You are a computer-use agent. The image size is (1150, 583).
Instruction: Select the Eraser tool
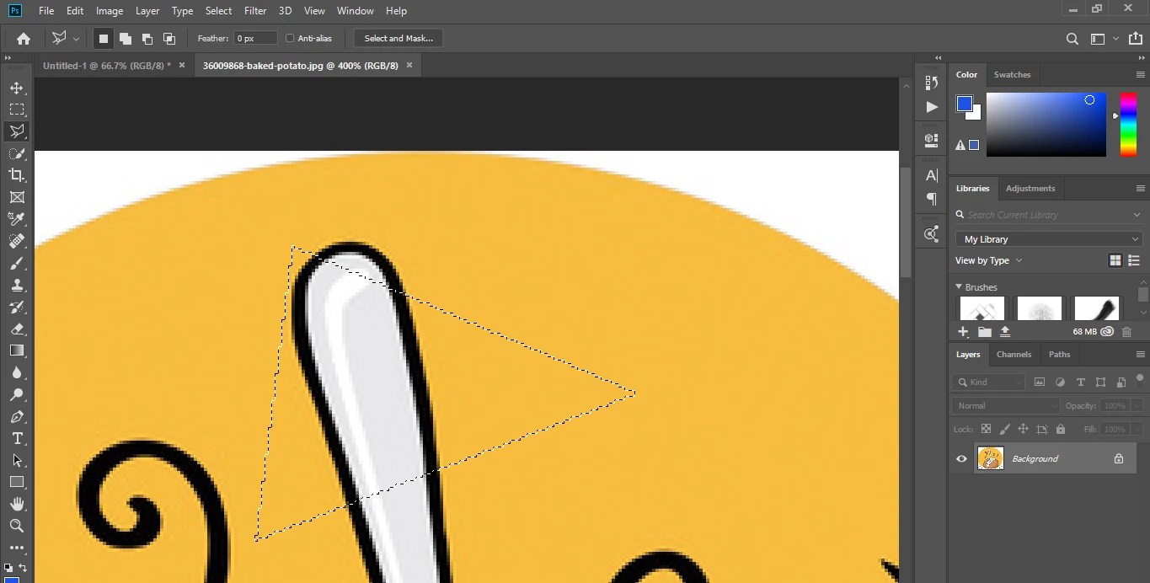click(17, 329)
